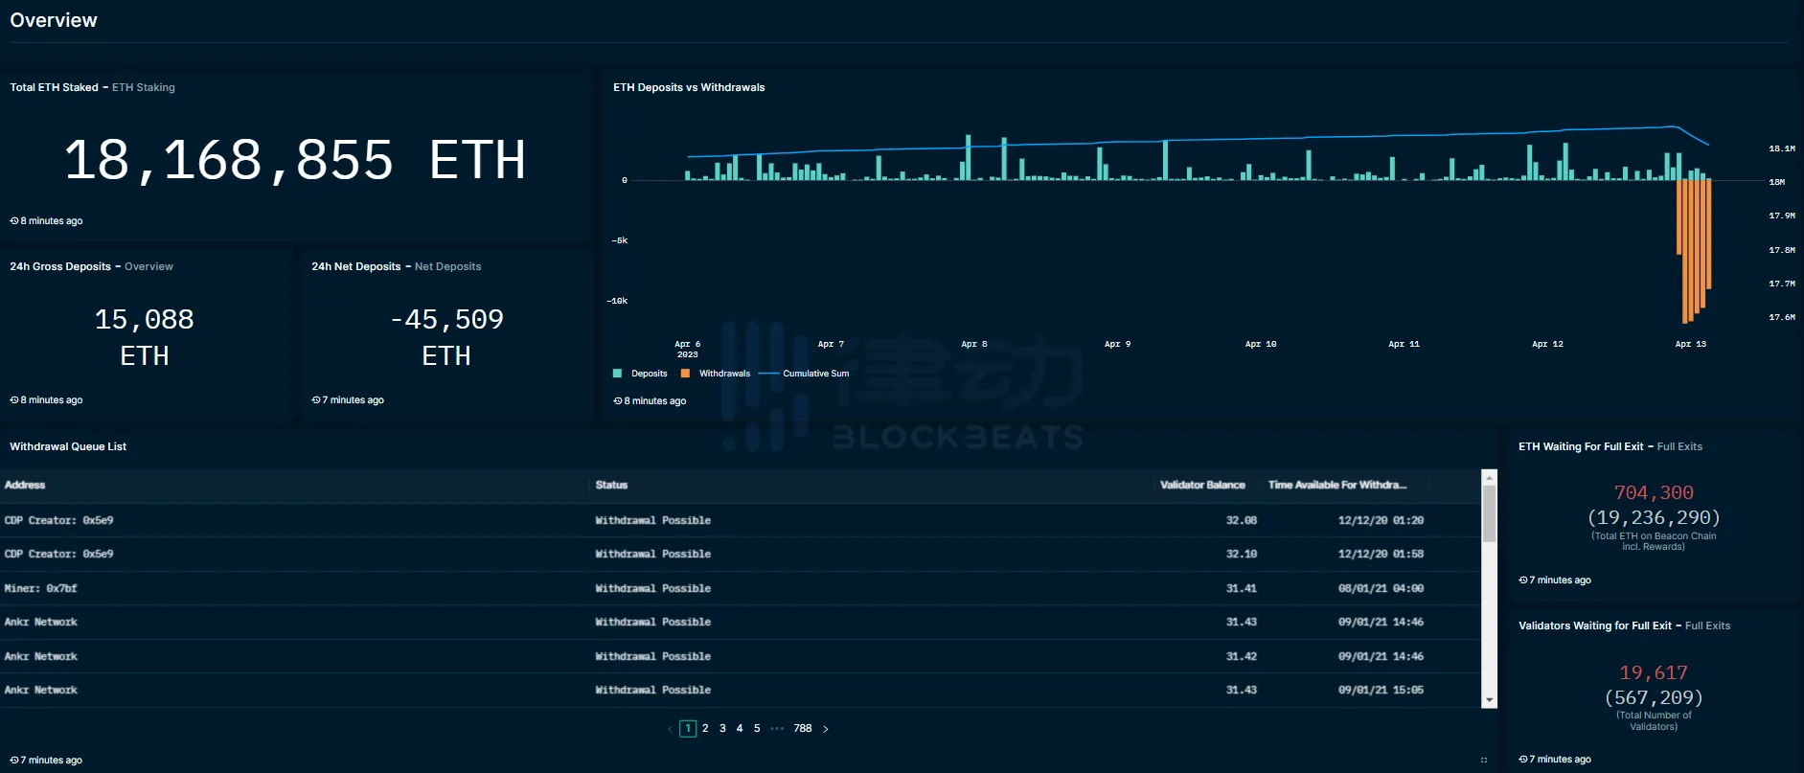The image size is (1804, 773).
Task: Click refresh-time icon under Total ETH Staked
Action: tap(14, 221)
